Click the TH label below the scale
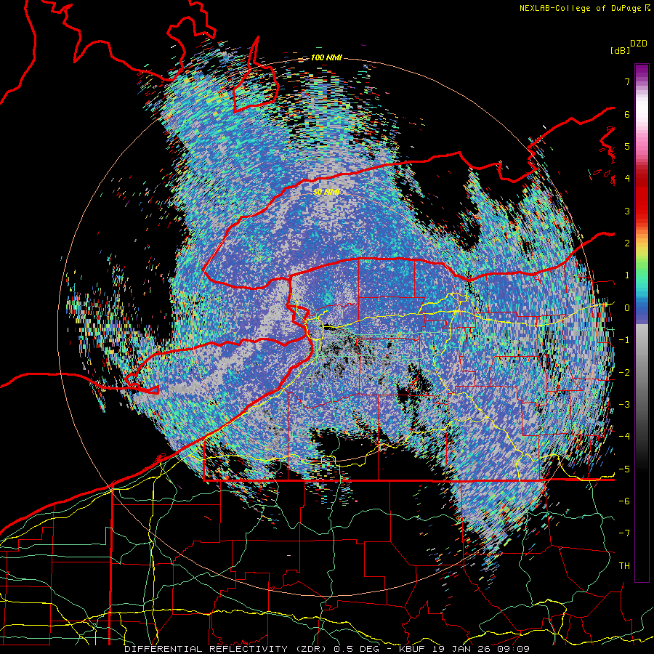The width and height of the screenshot is (654, 654). click(x=624, y=566)
